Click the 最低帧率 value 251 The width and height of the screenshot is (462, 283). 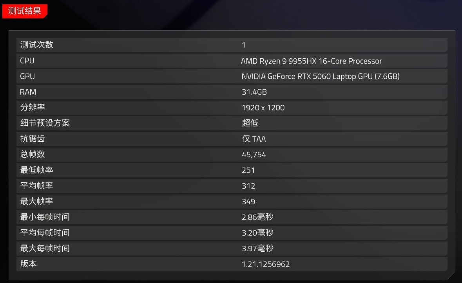(248, 170)
